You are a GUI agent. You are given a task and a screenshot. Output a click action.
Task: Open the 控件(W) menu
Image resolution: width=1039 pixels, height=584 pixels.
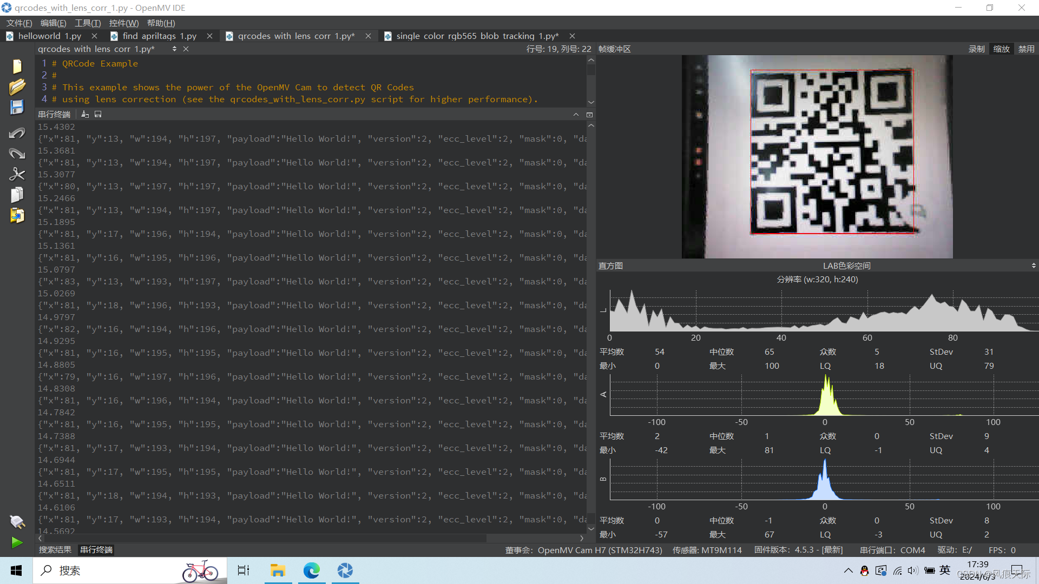pyautogui.click(x=124, y=23)
